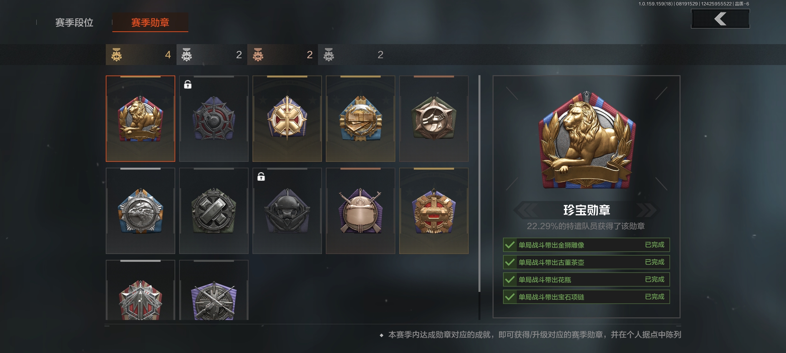Click the checkmark for 单局战斗带出金狮雕像

click(510, 245)
